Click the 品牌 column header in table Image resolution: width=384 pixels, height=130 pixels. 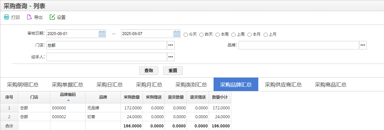click(x=103, y=97)
